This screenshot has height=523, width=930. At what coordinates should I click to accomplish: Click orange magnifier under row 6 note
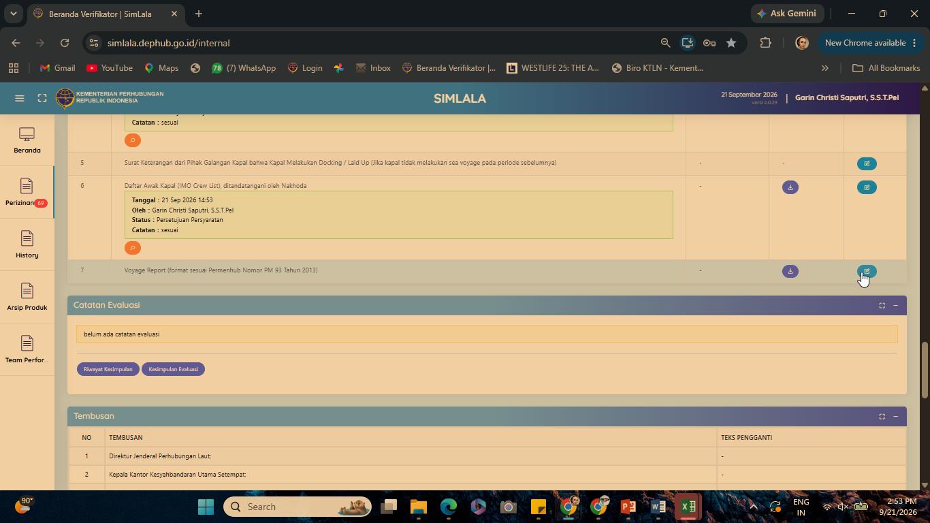(133, 248)
